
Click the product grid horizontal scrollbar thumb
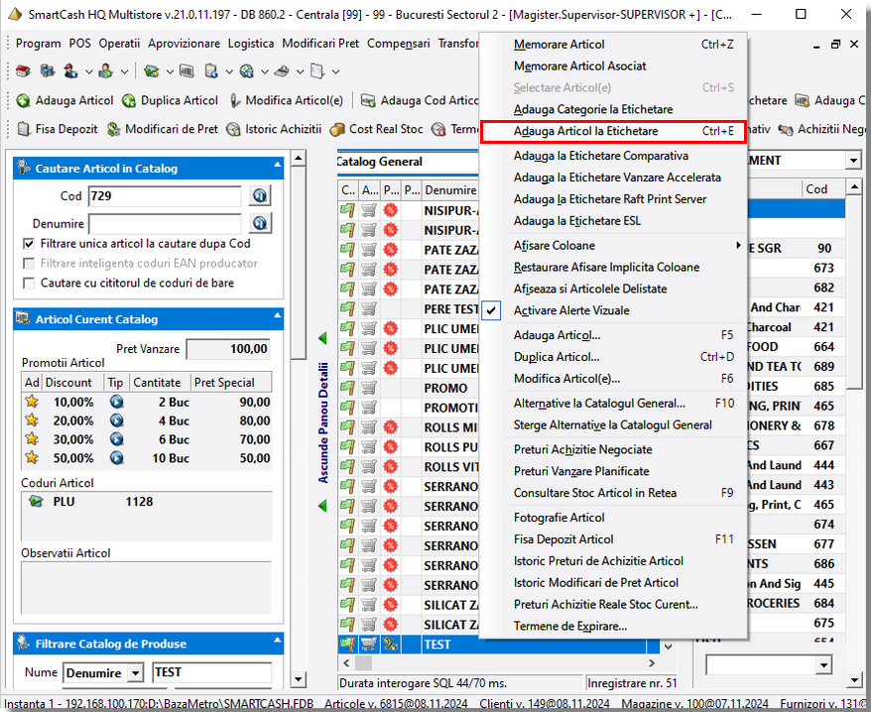[363, 662]
